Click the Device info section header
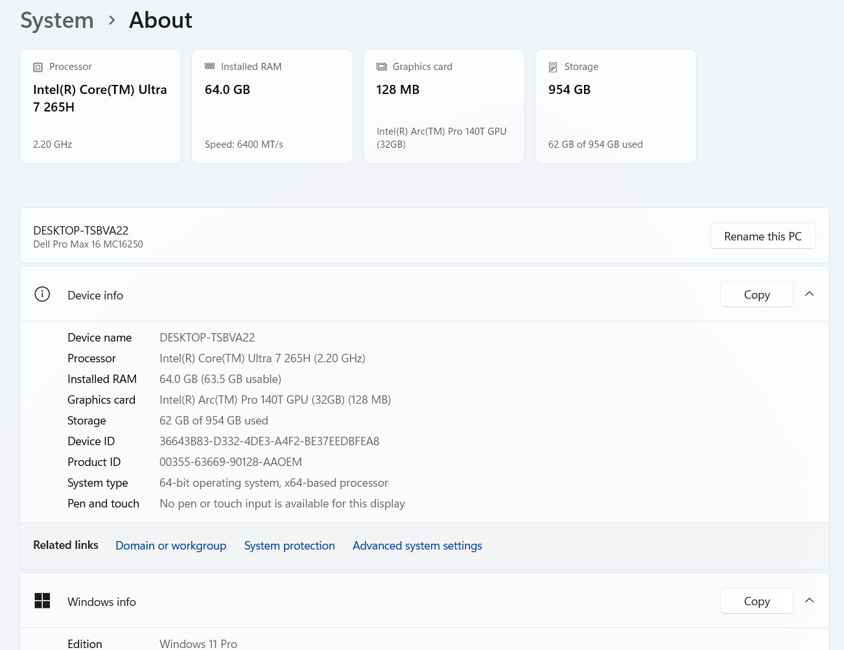844x650 pixels. click(425, 294)
